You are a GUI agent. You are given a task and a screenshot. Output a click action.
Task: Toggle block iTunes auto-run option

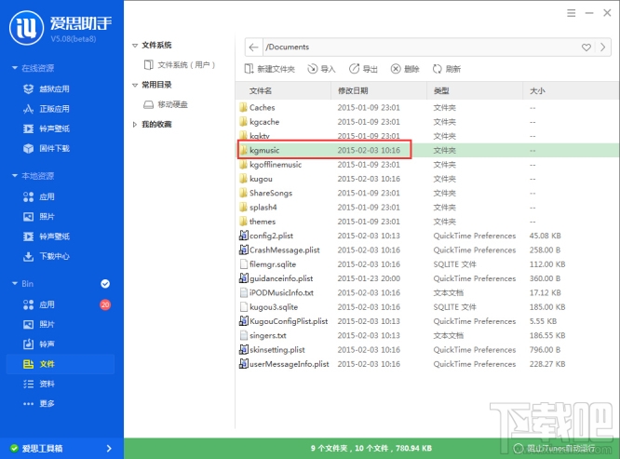click(554, 449)
